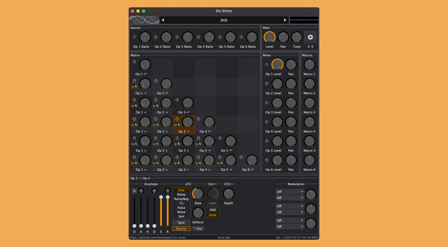
Task: Toggle the Bipolar LFO option
Action: point(181,229)
